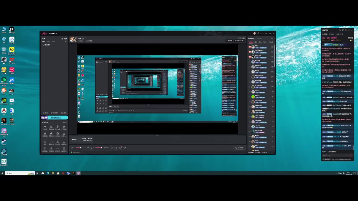Switch to the second audience sub-tab
The width and height of the screenshot is (358, 201).
[256, 42]
